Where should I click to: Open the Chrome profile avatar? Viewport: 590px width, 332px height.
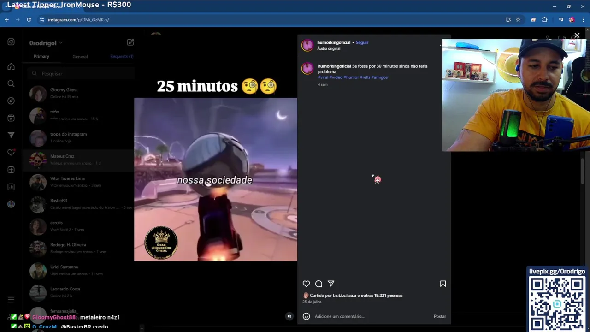pos(572,20)
